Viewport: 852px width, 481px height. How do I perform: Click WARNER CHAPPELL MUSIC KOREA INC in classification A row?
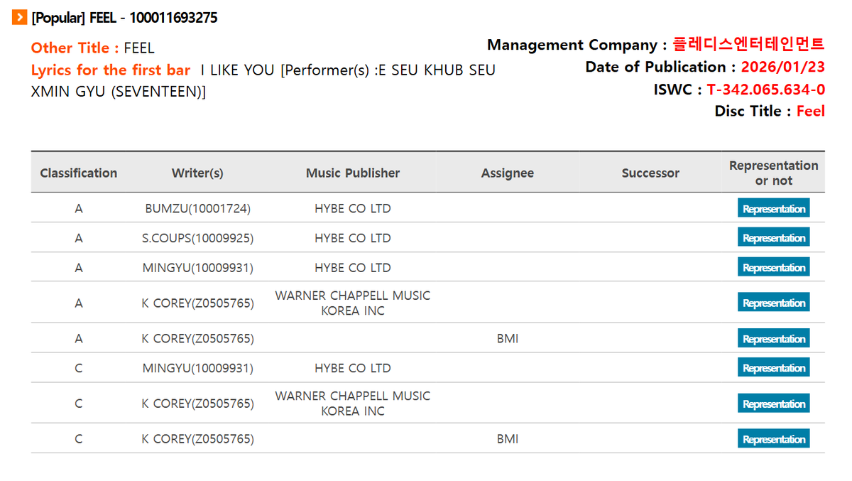pos(353,303)
